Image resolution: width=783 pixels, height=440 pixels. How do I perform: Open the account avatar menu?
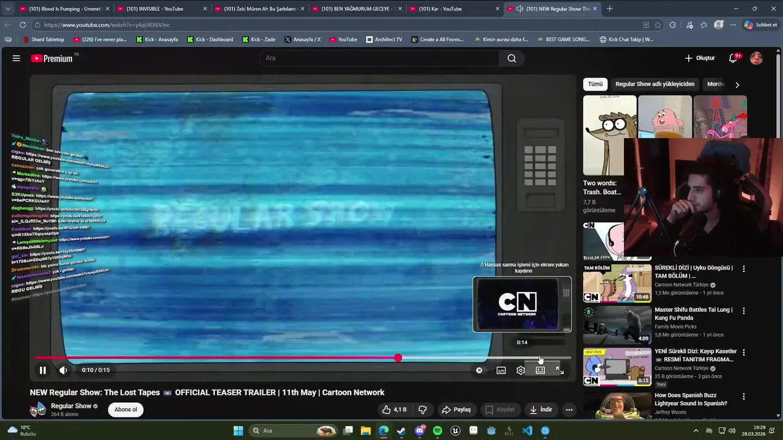click(756, 58)
